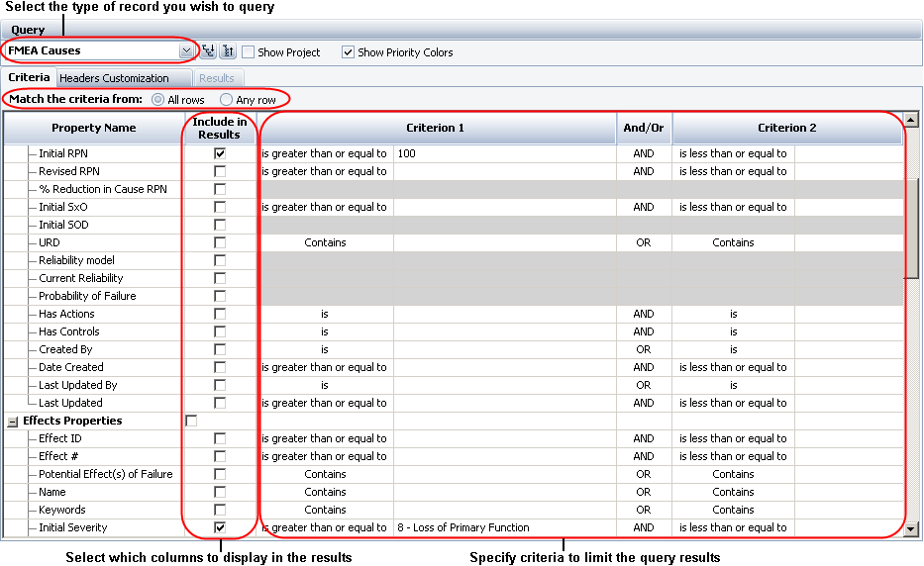Click the collapse all tree nodes icon

pyautogui.click(x=227, y=51)
